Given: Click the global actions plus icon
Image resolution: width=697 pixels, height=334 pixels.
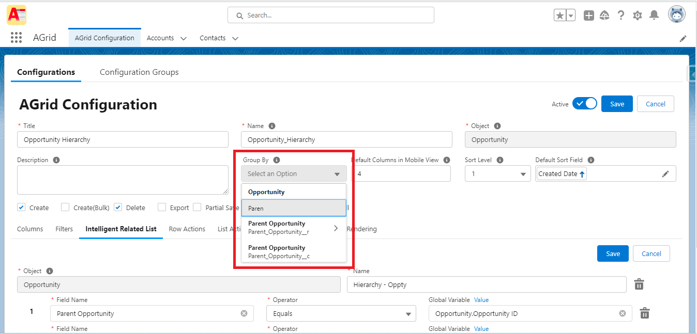Looking at the screenshot, I should point(588,15).
